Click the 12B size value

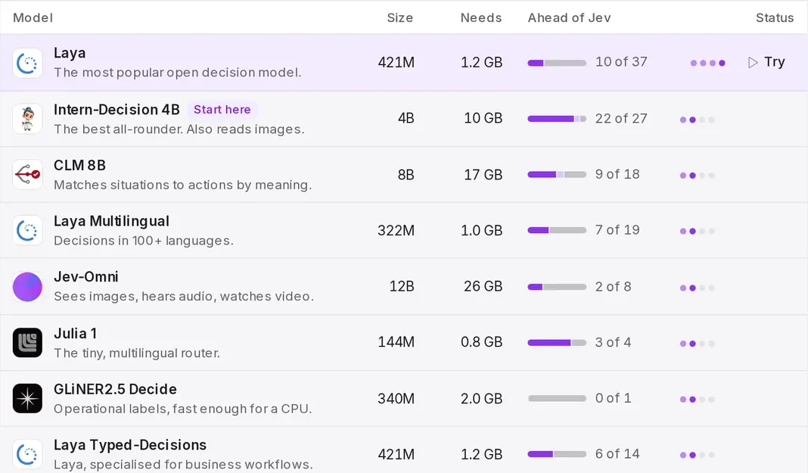(x=402, y=286)
